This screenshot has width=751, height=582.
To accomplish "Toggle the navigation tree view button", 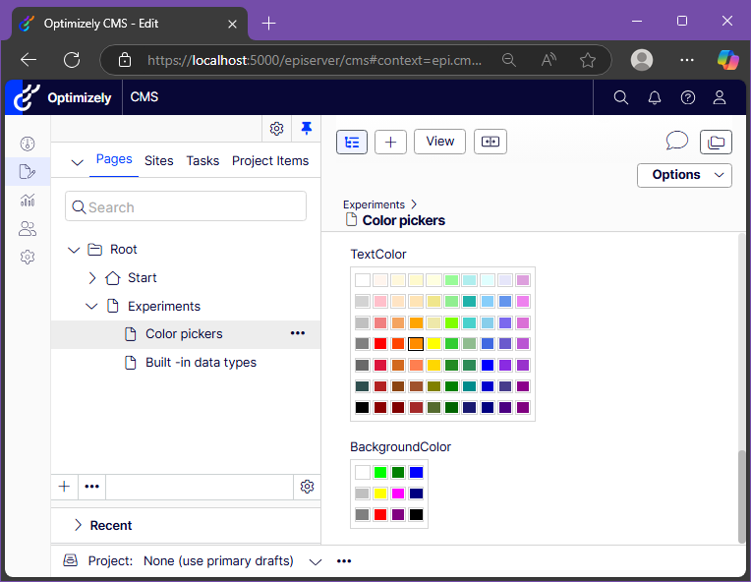I will [352, 142].
